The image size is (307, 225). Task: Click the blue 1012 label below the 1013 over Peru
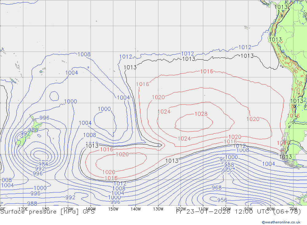point(245,47)
